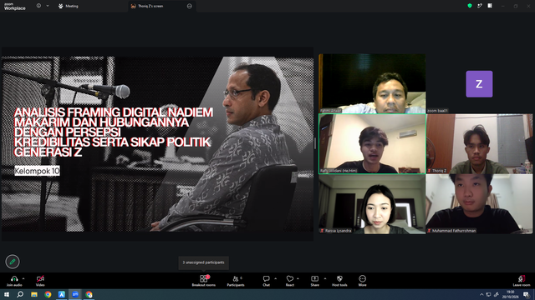
Task: Select Muhammad Fathurrohman's video tile
Action: tap(479, 204)
